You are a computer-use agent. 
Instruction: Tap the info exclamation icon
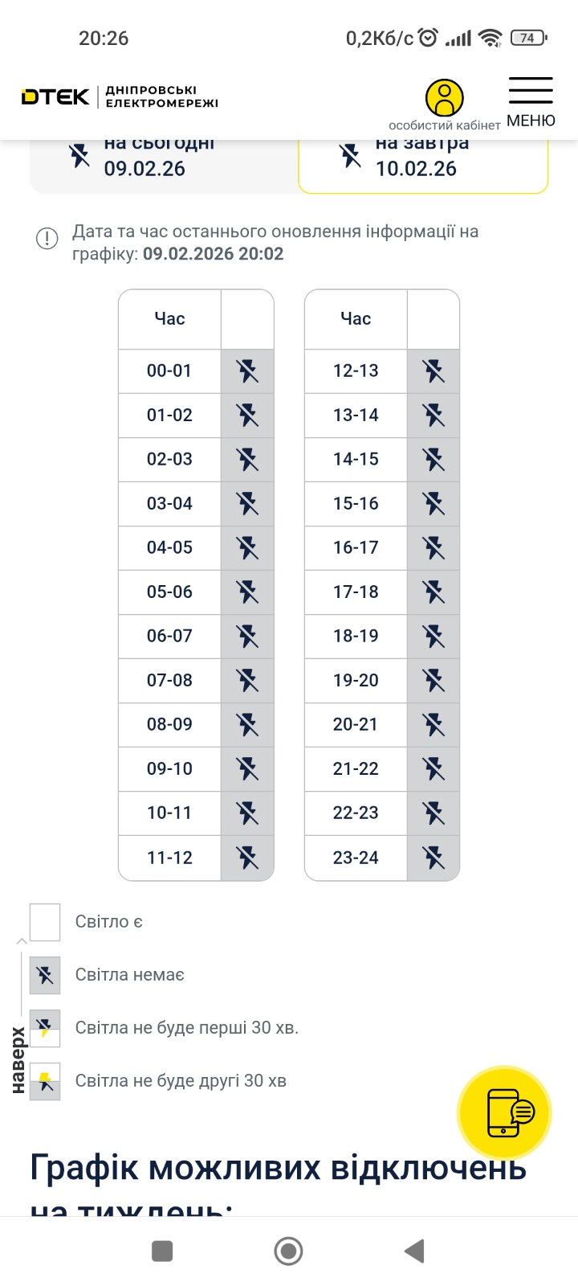point(47,239)
